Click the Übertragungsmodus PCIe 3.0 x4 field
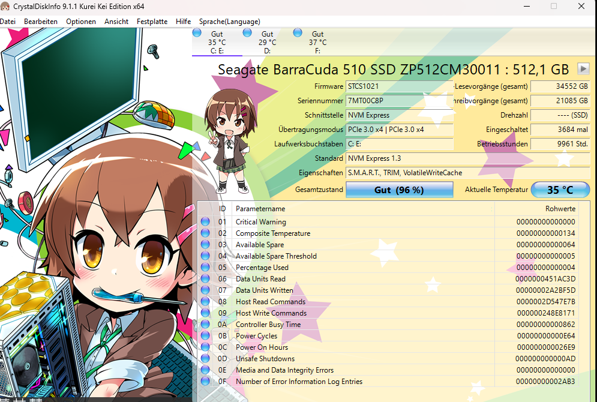 [x=400, y=130]
